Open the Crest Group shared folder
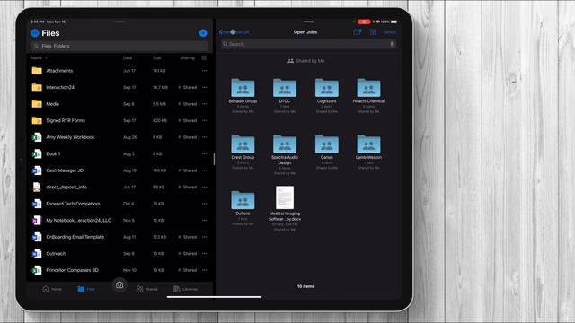Viewport: 575px width, 323px height. pyautogui.click(x=243, y=144)
